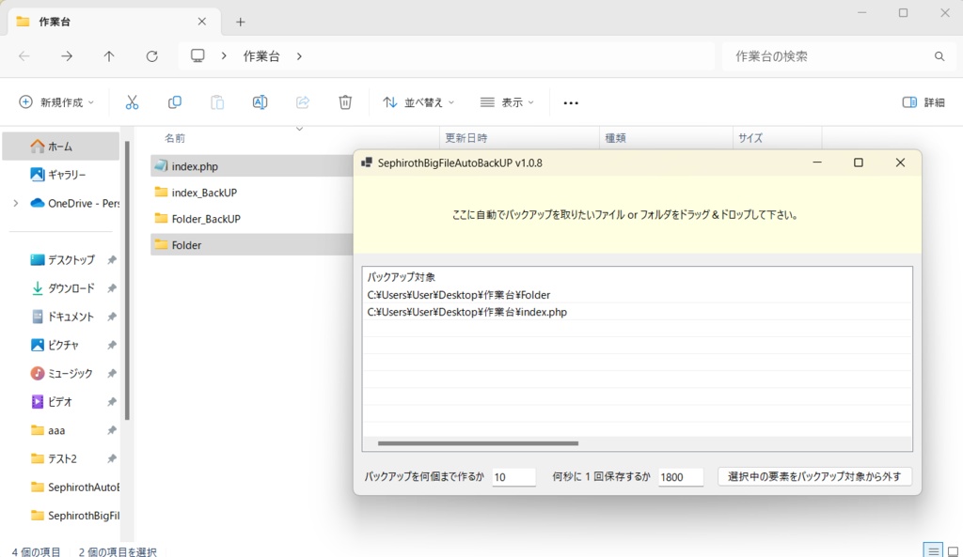Select the Paste icon in the toolbar
Image resolution: width=963 pixels, height=557 pixels.
pyautogui.click(x=217, y=101)
